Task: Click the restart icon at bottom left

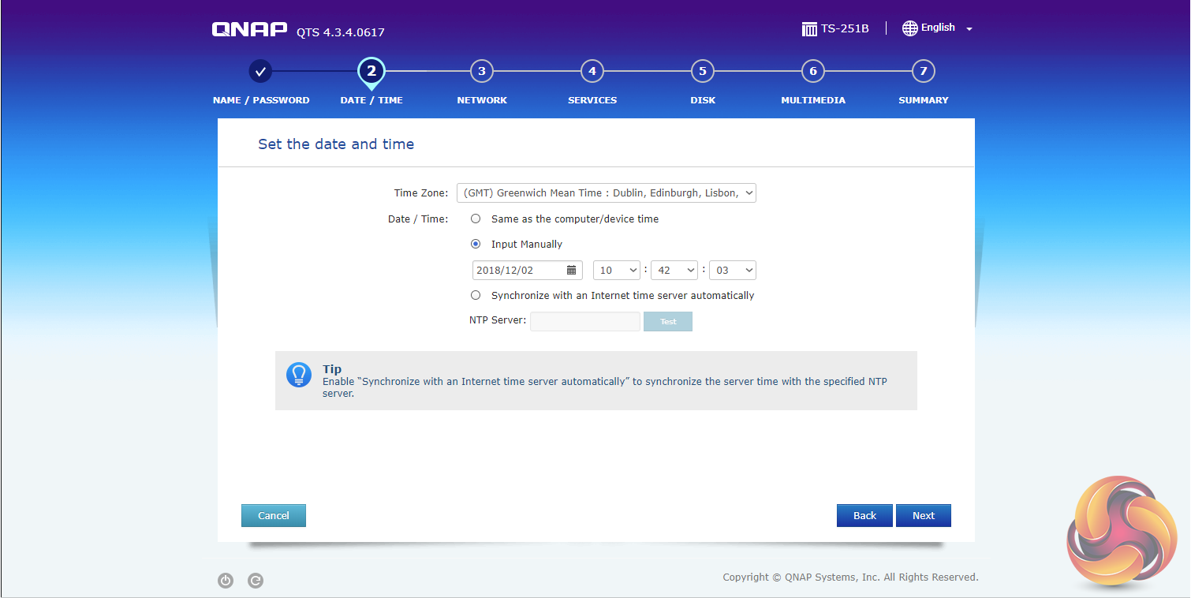Action: click(256, 581)
